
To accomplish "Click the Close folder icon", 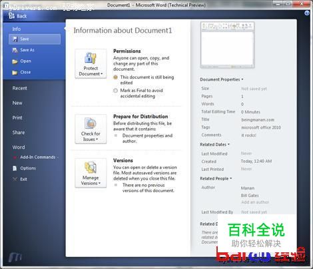I will point(15,73).
